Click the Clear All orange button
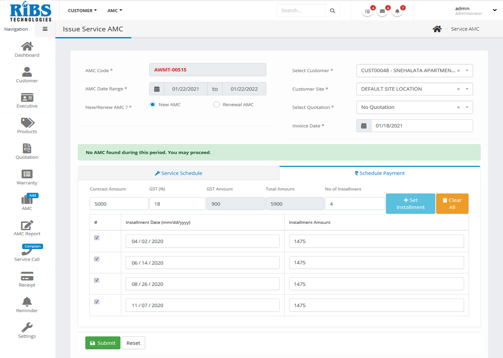Image resolution: width=503 pixels, height=358 pixels. coord(452,204)
